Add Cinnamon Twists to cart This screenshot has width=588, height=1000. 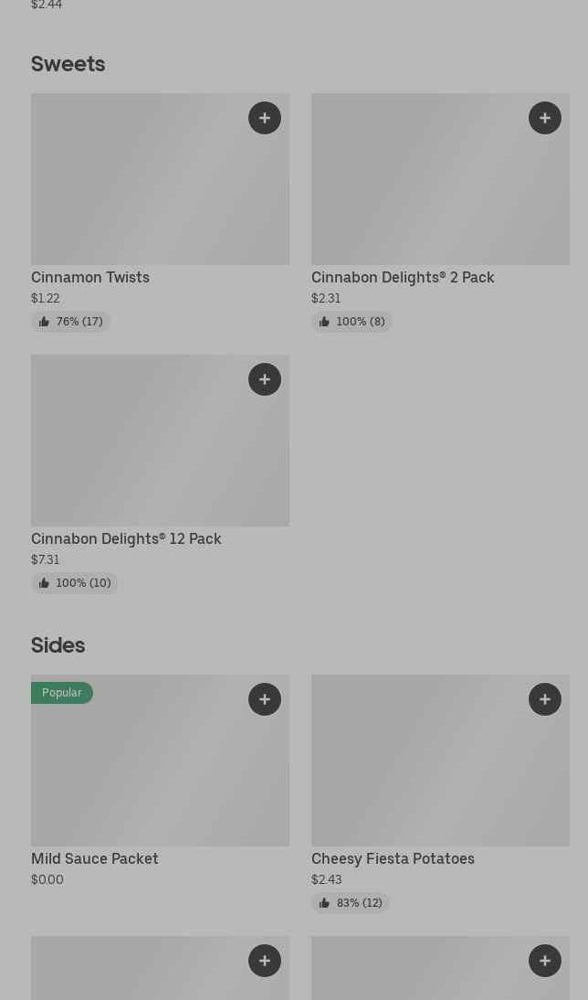tap(265, 118)
